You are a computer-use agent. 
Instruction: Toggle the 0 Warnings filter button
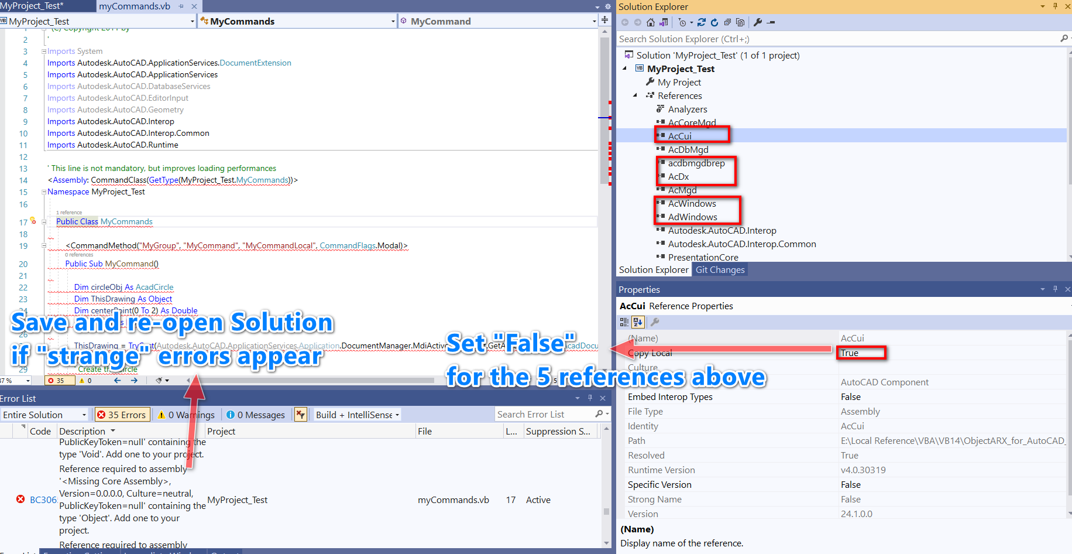point(186,415)
